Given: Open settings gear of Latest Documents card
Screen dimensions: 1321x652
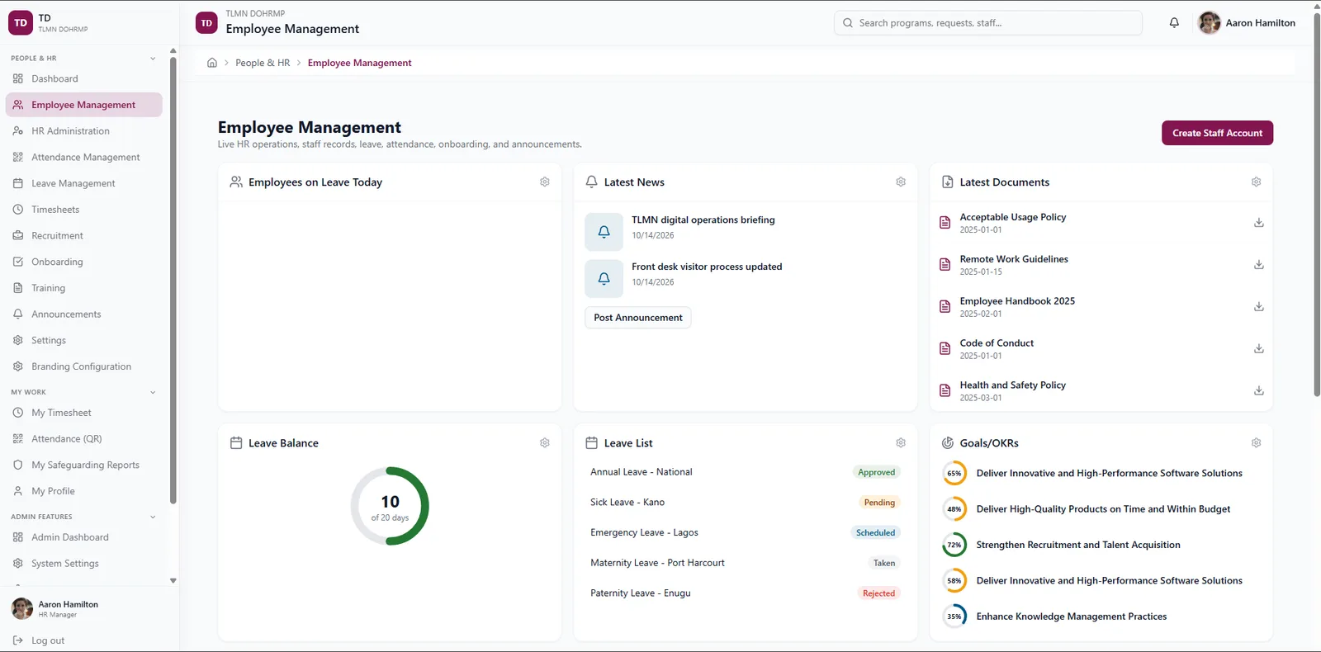Looking at the screenshot, I should coord(1256,182).
